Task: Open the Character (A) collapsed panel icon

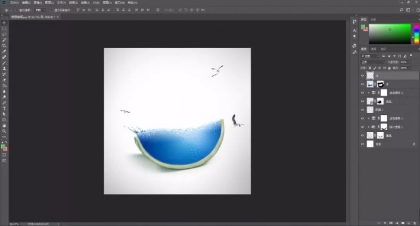Action: tap(354, 30)
